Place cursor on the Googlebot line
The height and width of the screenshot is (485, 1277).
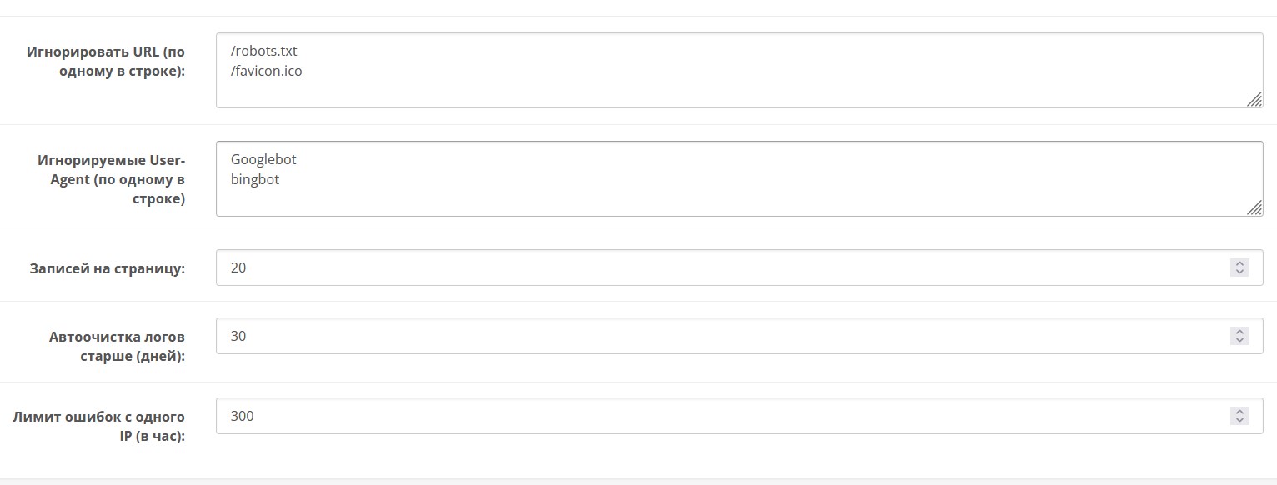[x=263, y=159]
